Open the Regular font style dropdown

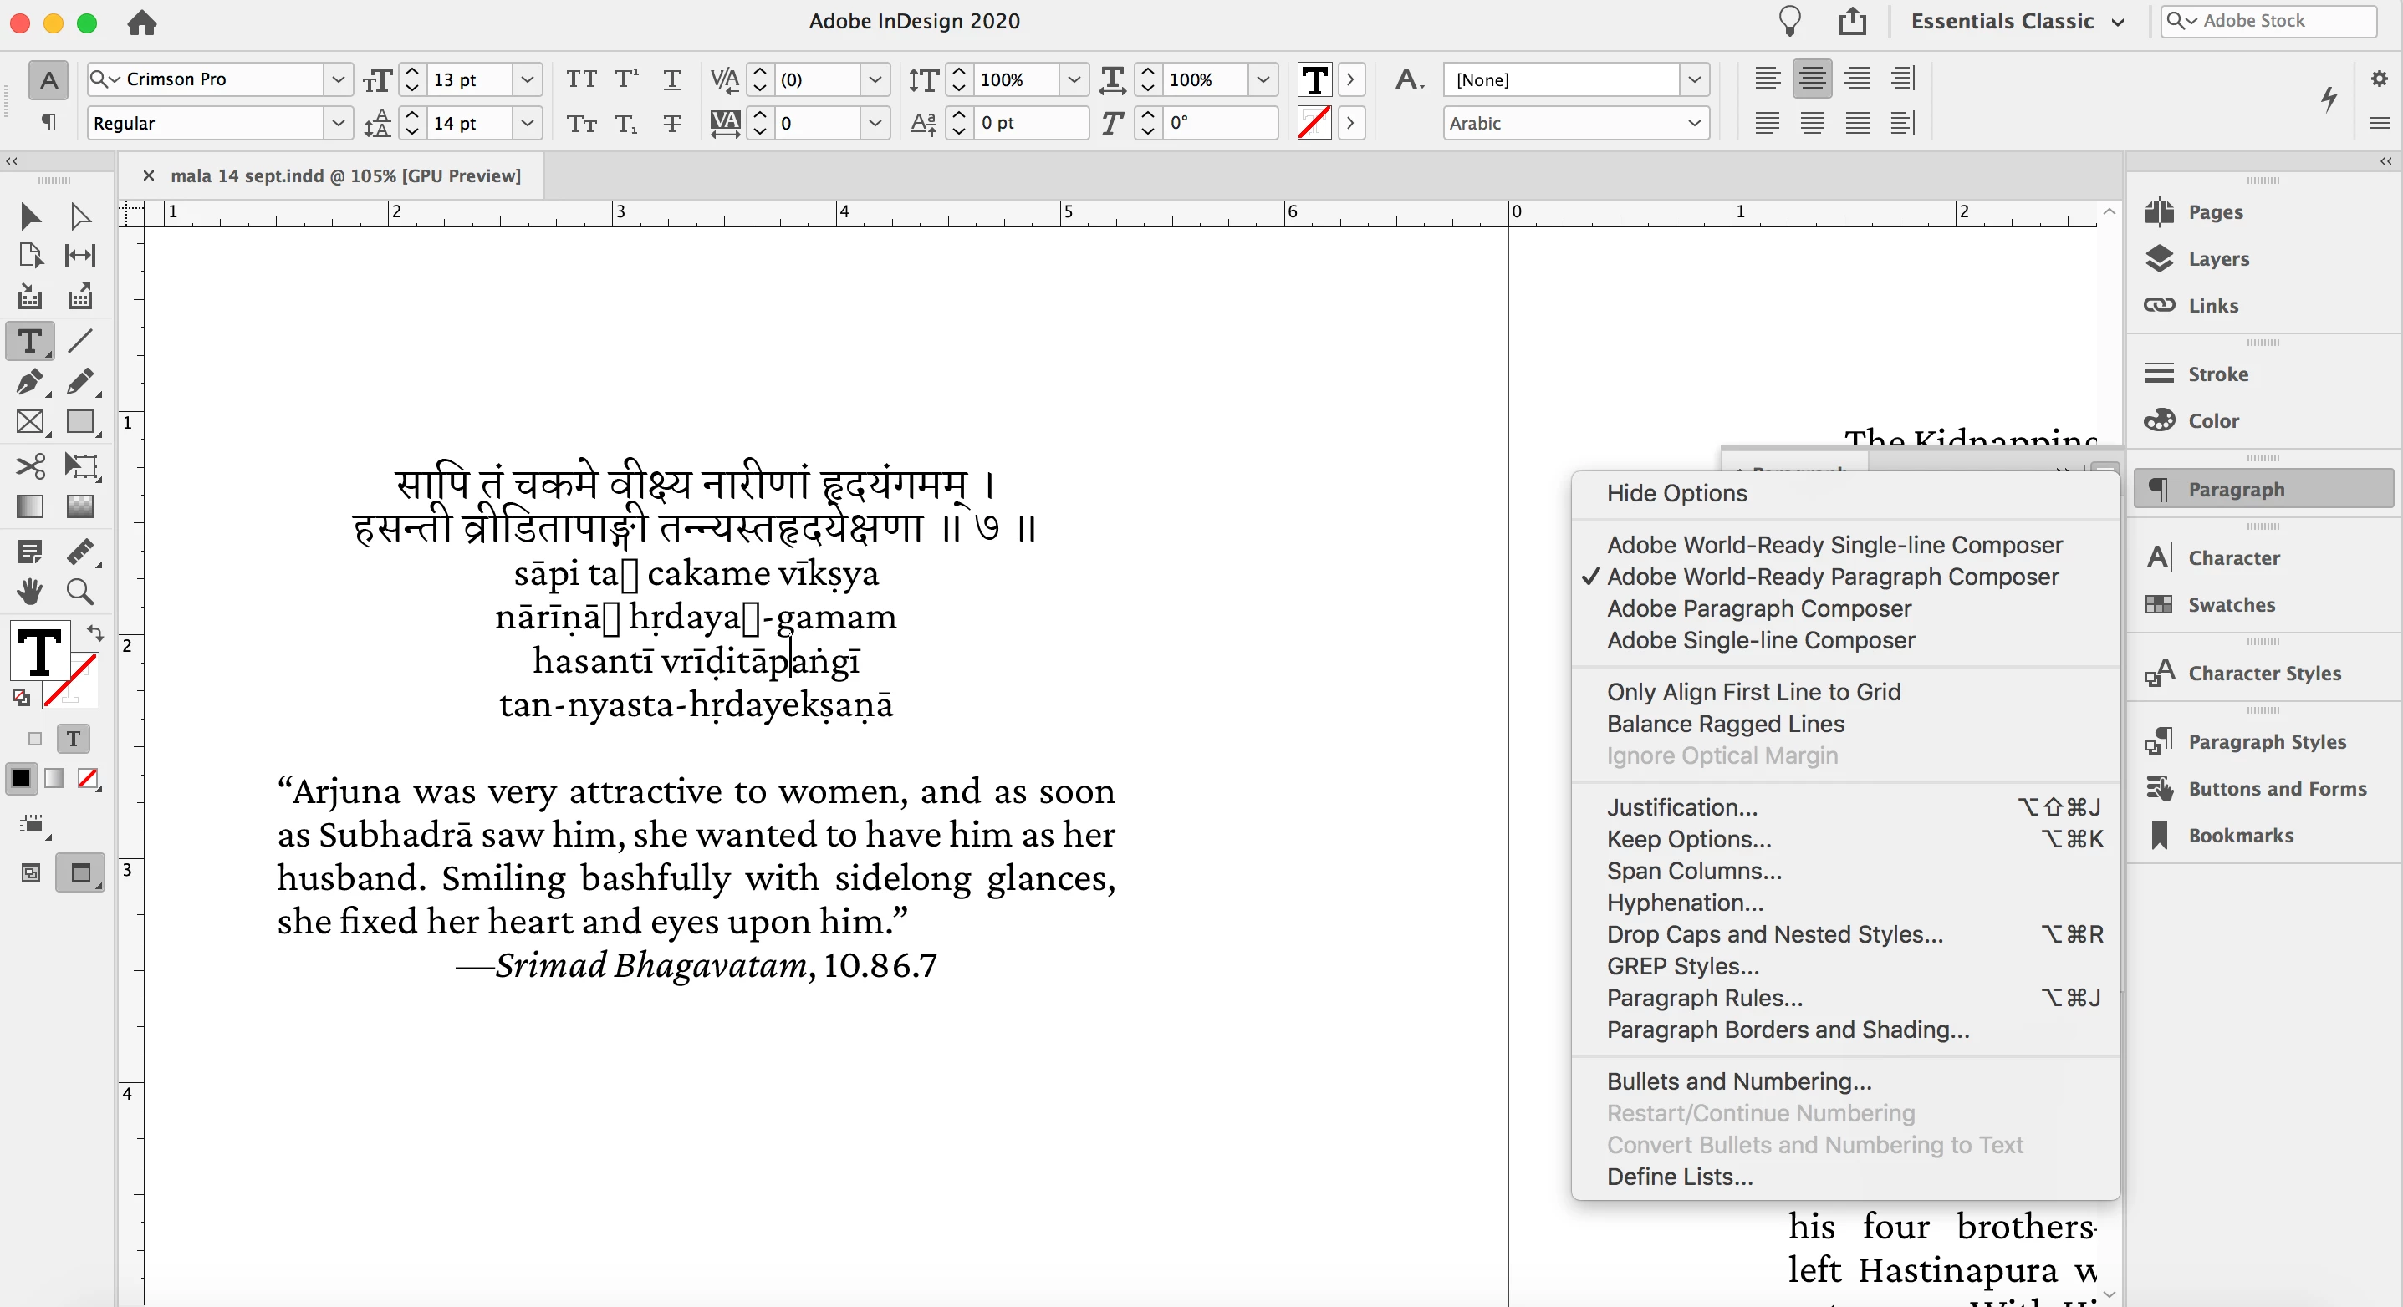click(x=338, y=123)
